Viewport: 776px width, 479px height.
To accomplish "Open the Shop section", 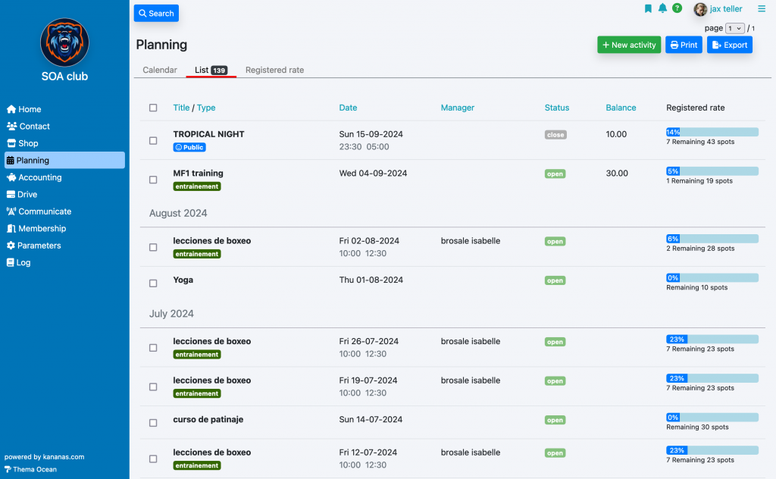I will click(28, 143).
